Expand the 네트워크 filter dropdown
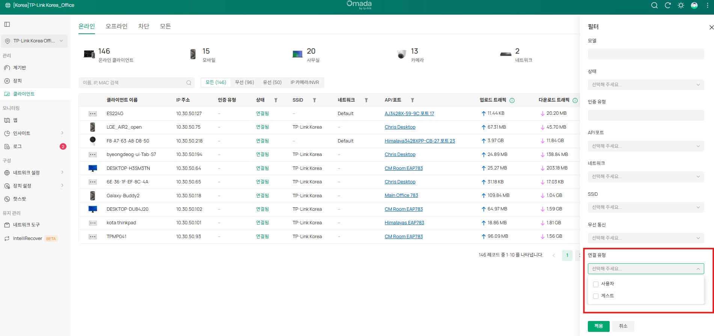This screenshot has height=336, width=714. pos(646,177)
